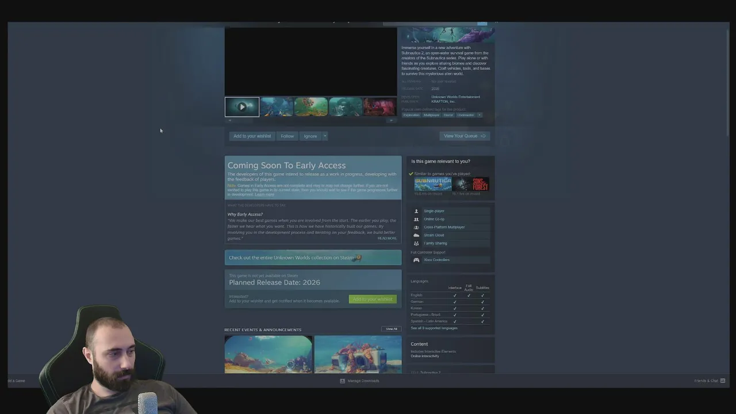Click the Korean row in the languages table
Image resolution: width=736 pixels, height=414 pixels.
[x=450, y=308]
